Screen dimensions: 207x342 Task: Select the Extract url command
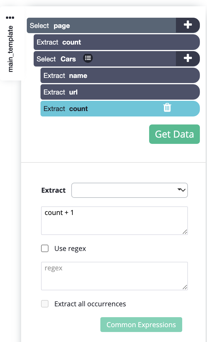click(x=120, y=92)
